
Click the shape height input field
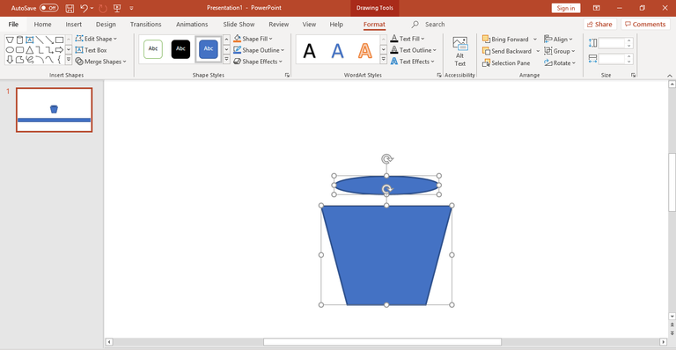[x=612, y=43]
